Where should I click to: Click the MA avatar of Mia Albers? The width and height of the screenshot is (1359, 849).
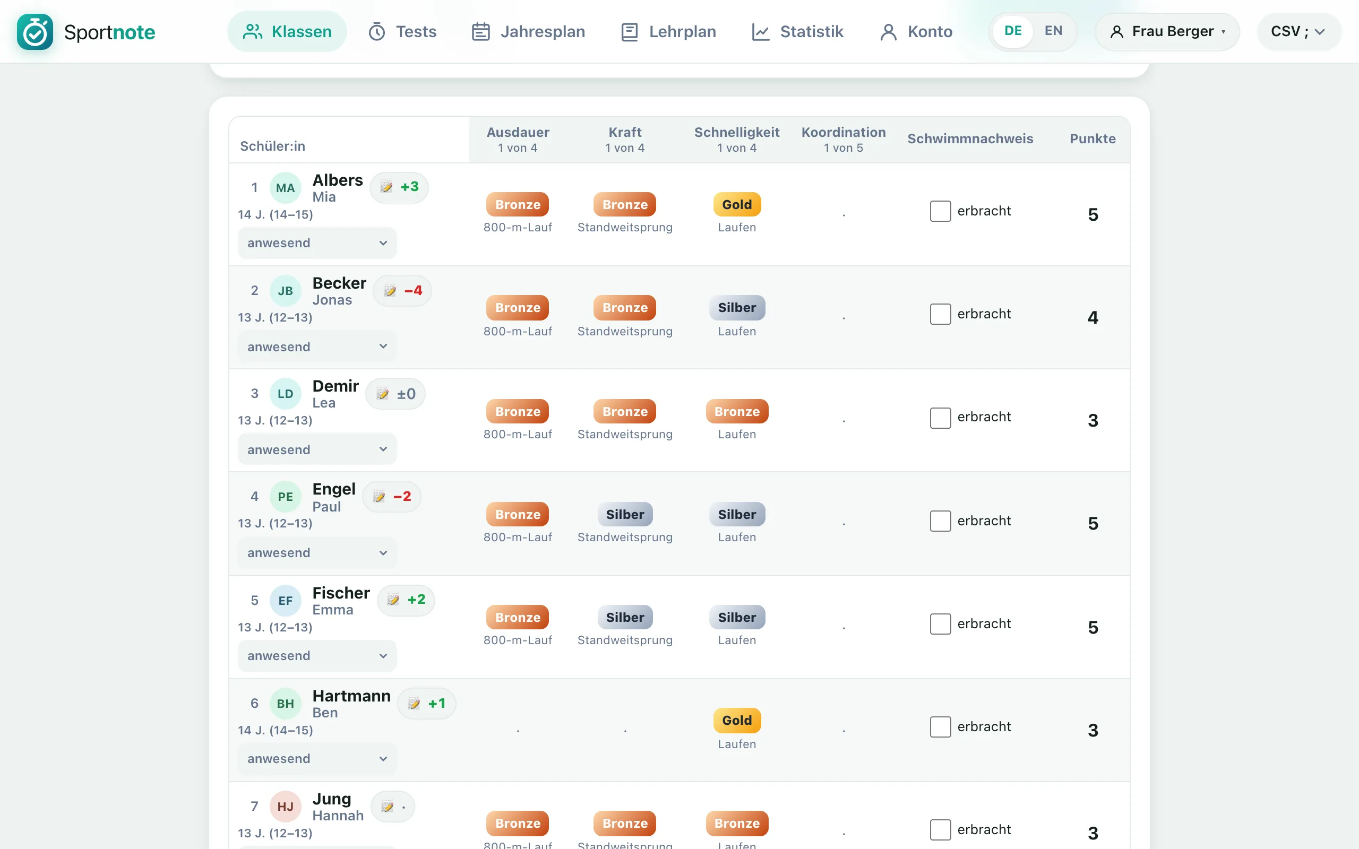[285, 188]
